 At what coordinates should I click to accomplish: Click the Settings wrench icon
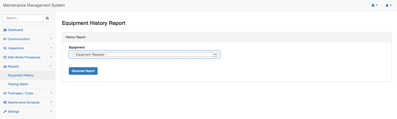pyautogui.click(x=5, y=112)
